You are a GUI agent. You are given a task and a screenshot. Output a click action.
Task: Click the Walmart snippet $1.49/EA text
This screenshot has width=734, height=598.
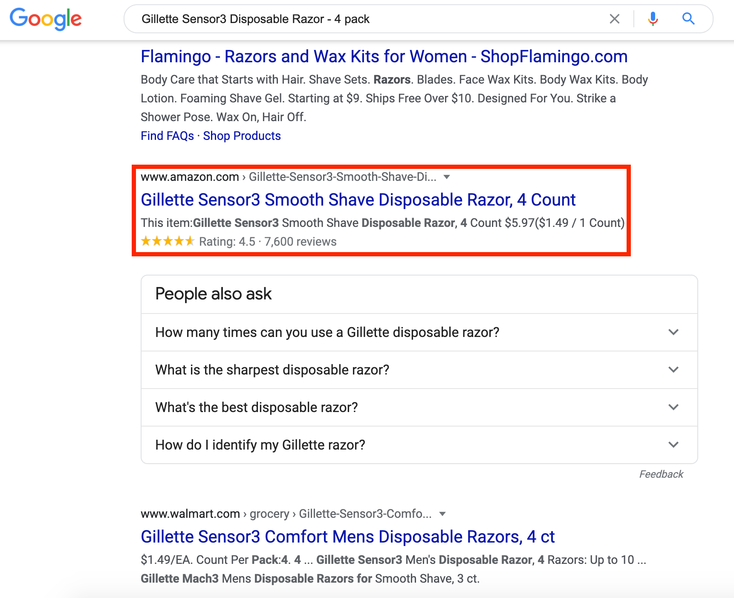point(167,560)
